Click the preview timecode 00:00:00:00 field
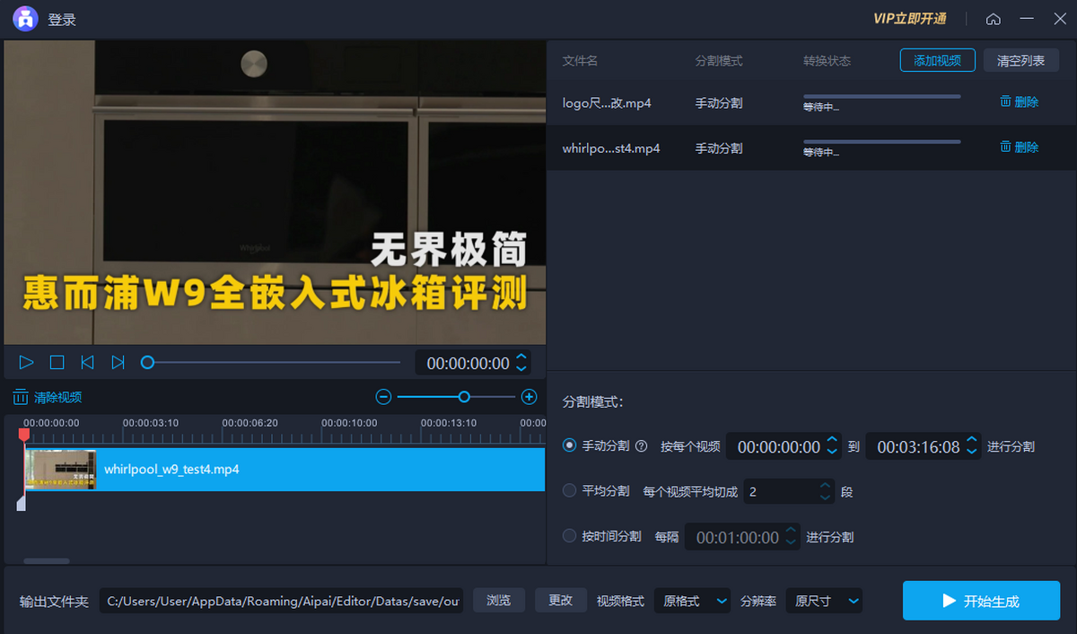The height and width of the screenshot is (634, 1077). [467, 364]
